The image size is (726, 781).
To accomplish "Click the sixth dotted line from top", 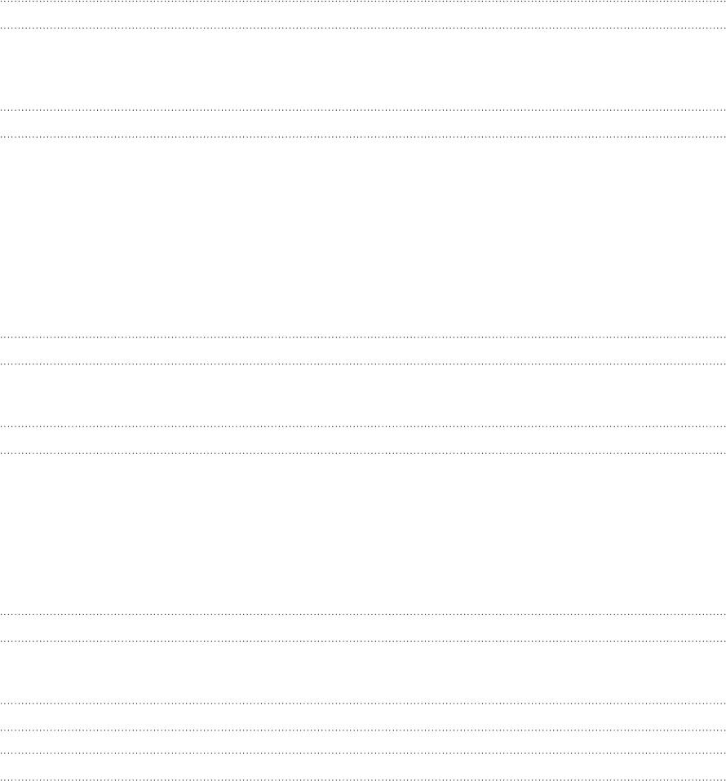I will [363, 364].
